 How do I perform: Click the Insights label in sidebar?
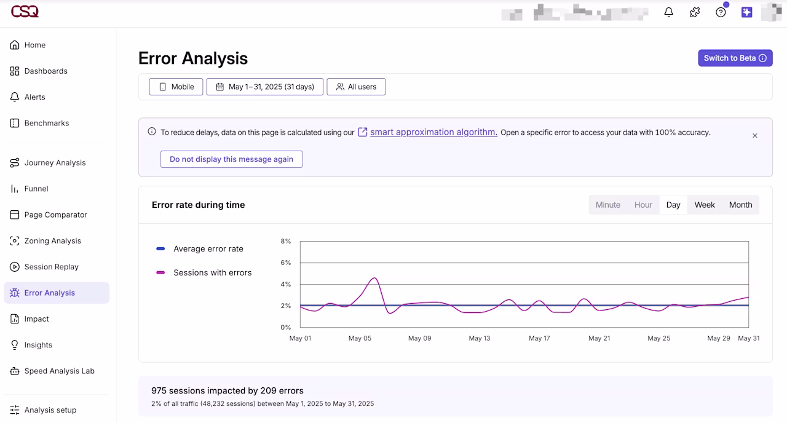point(38,345)
